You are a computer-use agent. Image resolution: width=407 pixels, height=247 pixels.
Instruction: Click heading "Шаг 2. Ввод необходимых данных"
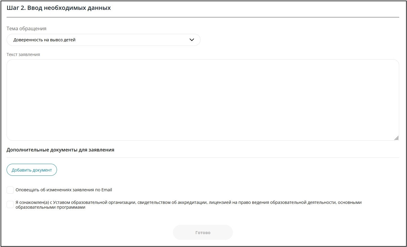point(59,8)
